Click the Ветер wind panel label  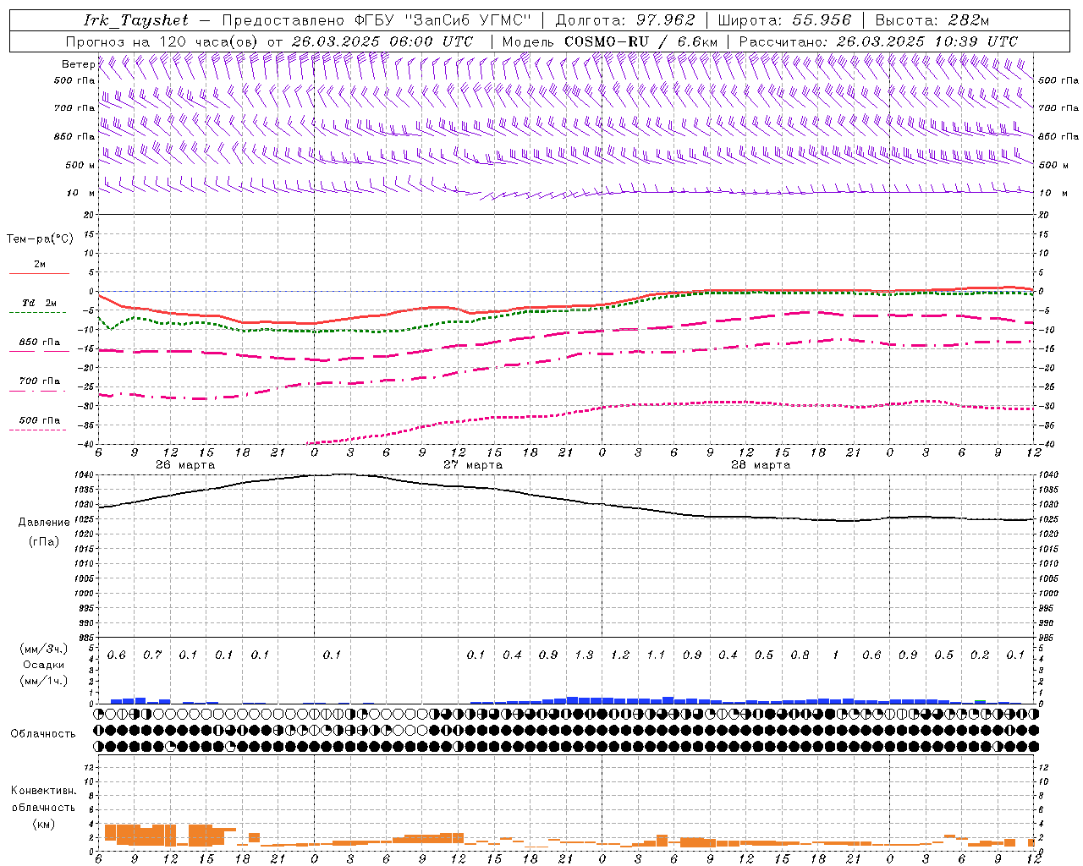(78, 64)
